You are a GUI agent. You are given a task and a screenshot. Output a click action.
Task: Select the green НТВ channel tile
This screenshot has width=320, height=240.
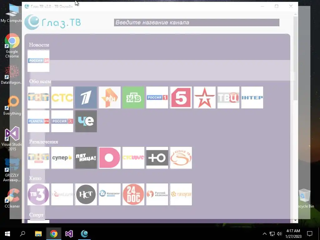[x=133, y=97]
